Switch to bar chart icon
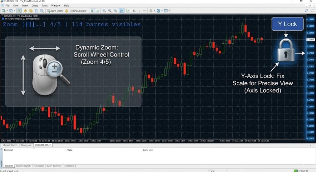The width and height of the screenshot is (316, 172). pos(92,11)
